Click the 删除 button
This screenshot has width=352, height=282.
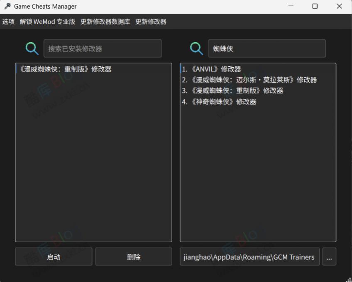tap(133, 256)
